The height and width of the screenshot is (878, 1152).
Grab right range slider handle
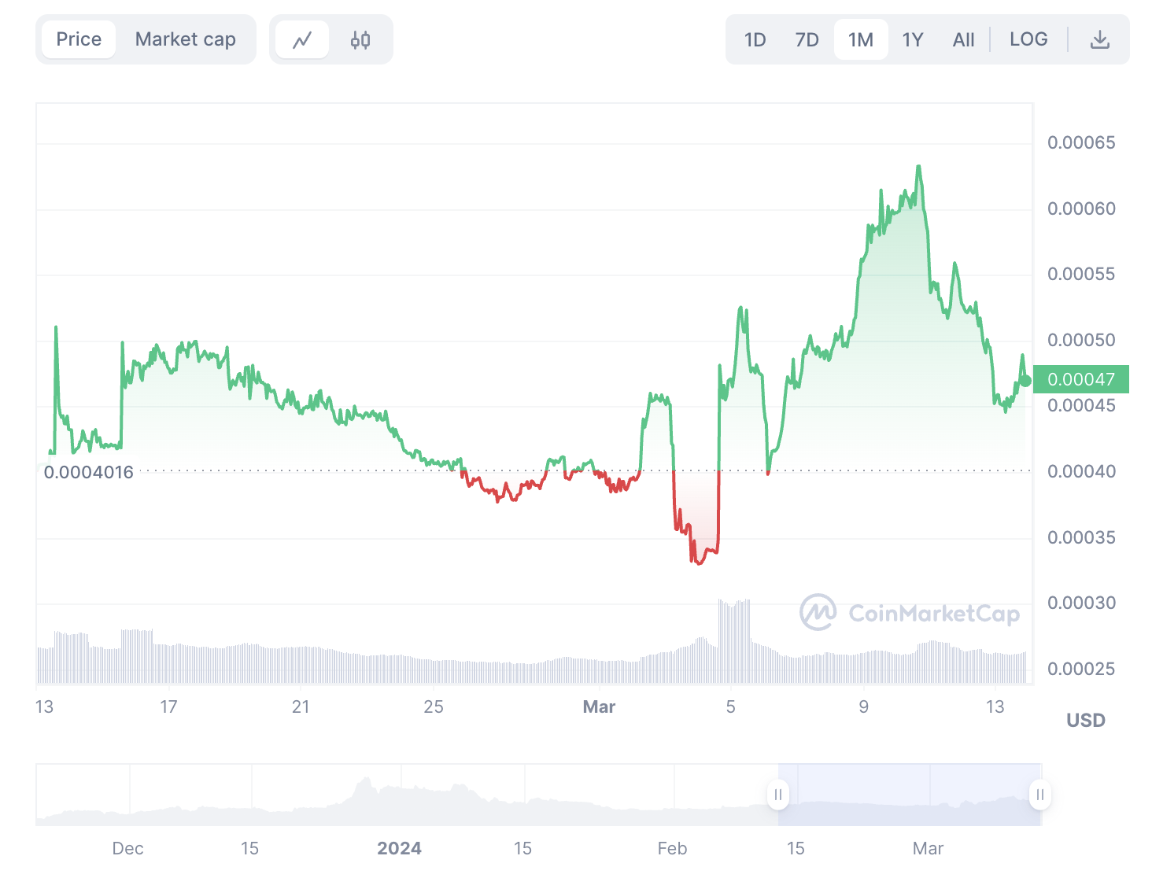(1040, 795)
